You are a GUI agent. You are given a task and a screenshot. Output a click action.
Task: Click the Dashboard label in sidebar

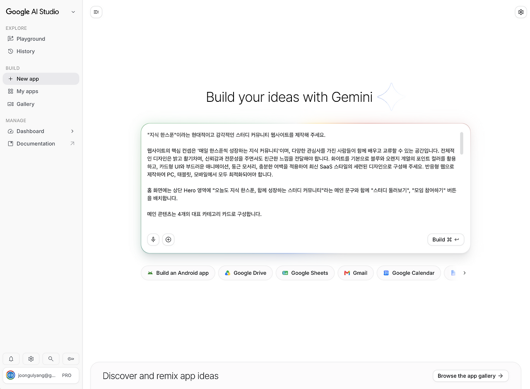pyautogui.click(x=30, y=131)
